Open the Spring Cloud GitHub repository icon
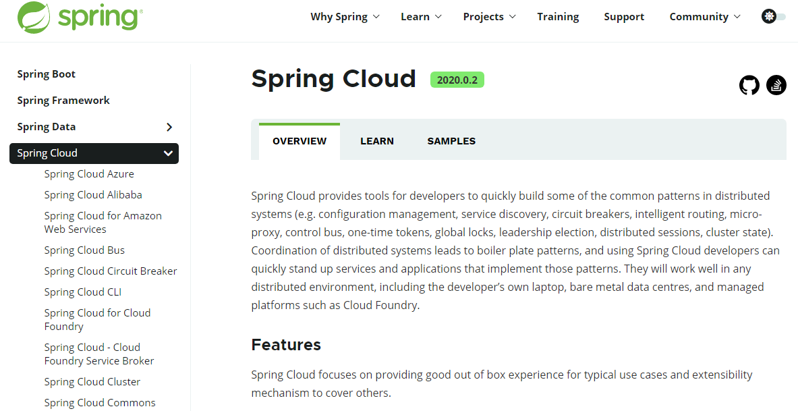Image resolution: width=798 pixels, height=411 pixels. (x=749, y=85)
